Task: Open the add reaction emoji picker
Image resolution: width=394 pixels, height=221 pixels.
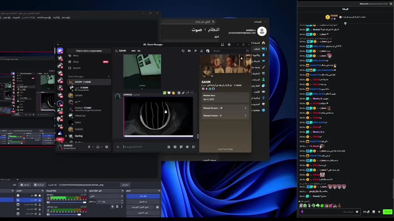Action: (x=179, y=93)
